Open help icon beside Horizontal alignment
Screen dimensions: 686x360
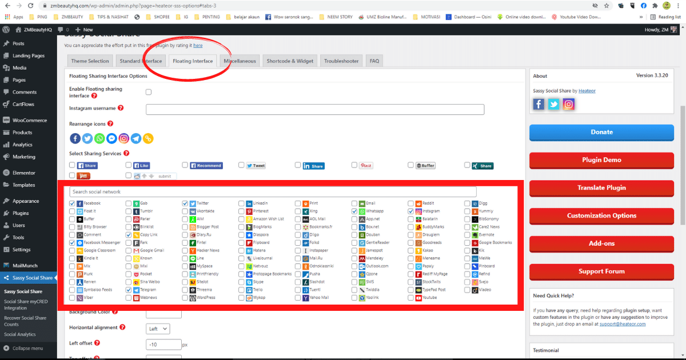122,327
